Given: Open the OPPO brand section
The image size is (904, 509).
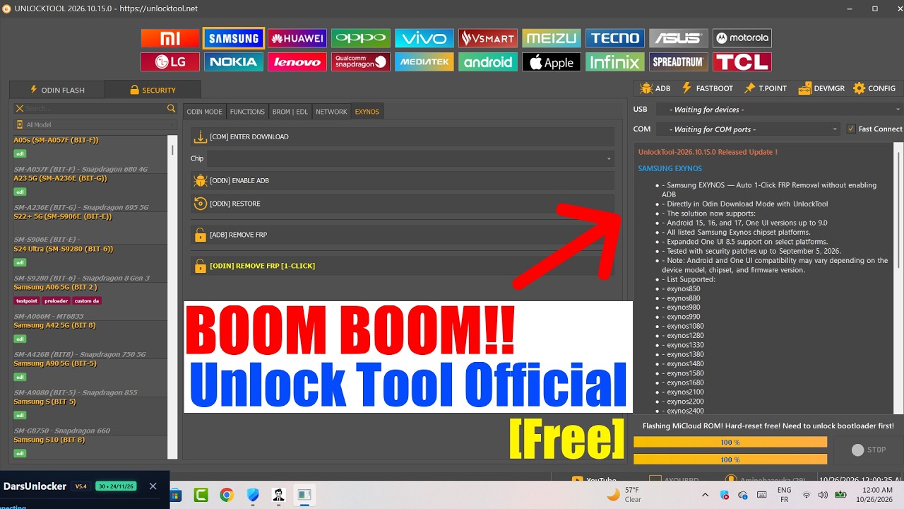Looking at the screenshot, I should click(361, 38).
